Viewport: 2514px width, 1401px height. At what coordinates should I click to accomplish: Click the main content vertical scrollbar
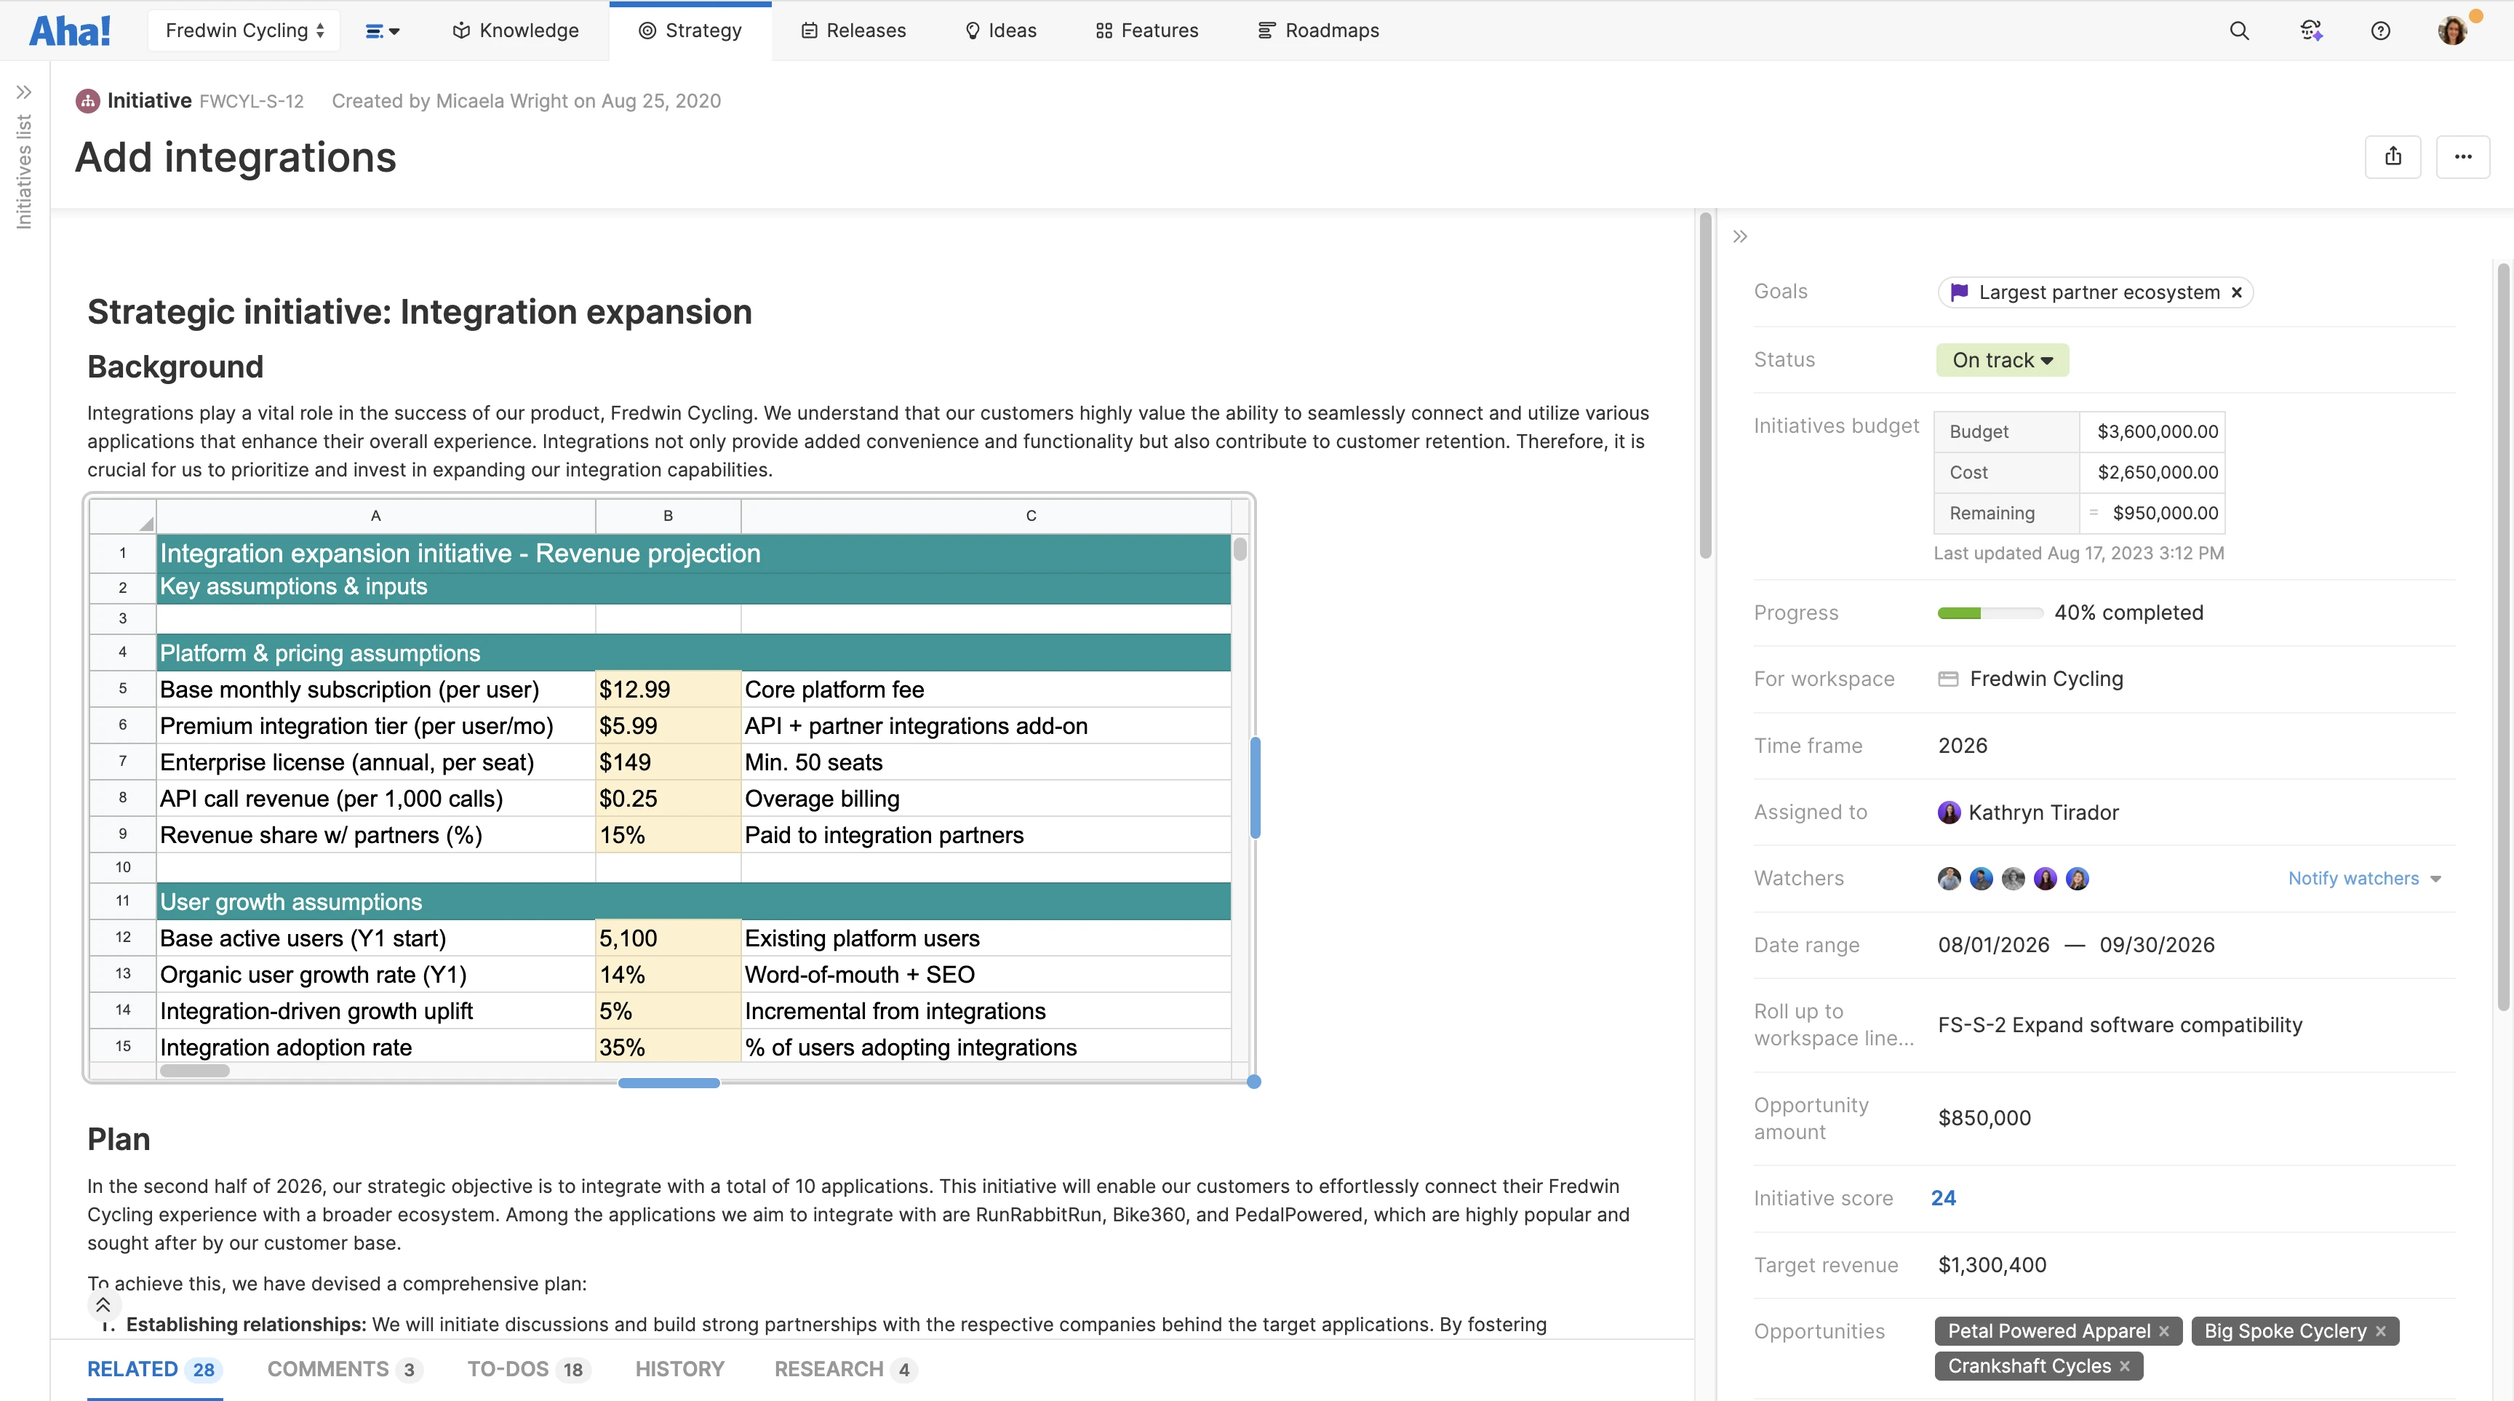(1705, 386)
